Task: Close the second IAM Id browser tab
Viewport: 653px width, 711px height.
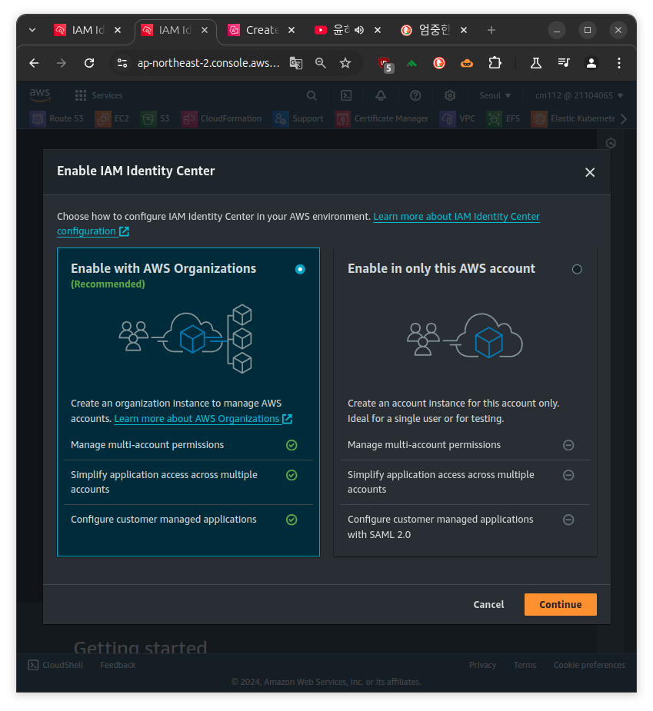Action: click(x=205, y=30)
